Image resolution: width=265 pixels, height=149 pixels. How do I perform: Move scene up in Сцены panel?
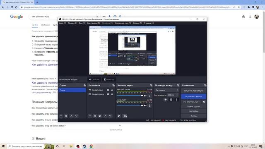tap(71, 116)
